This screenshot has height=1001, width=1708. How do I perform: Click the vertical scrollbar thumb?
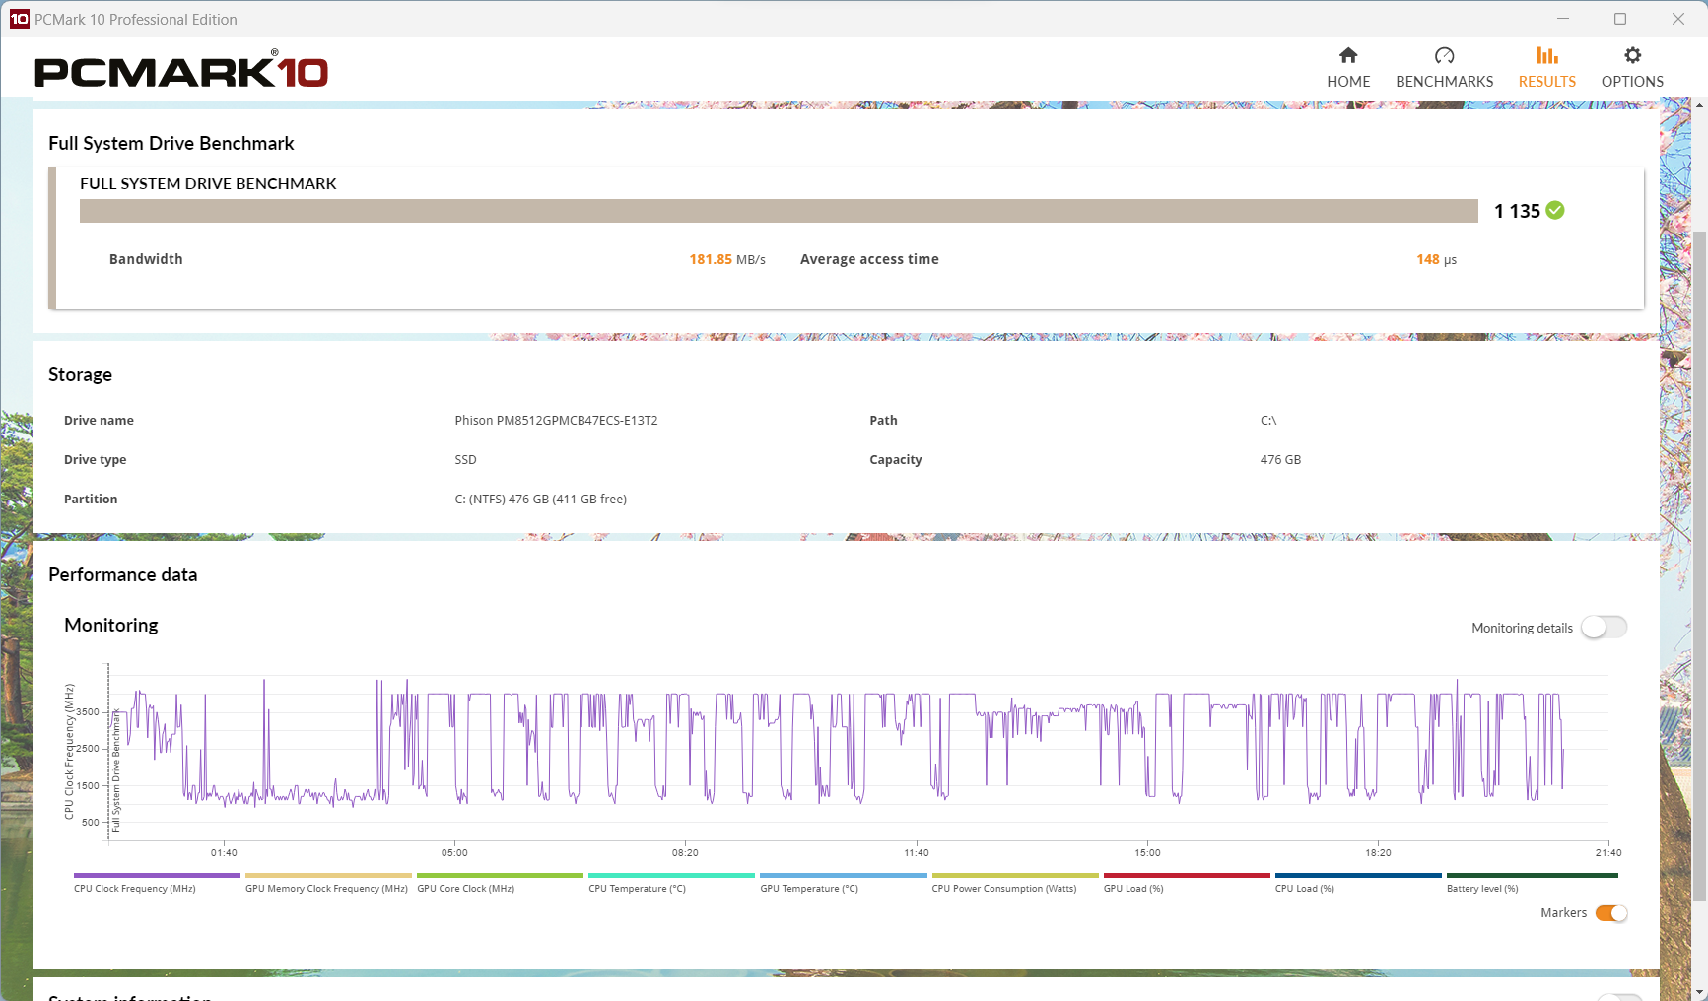[x=1699, y=567]
